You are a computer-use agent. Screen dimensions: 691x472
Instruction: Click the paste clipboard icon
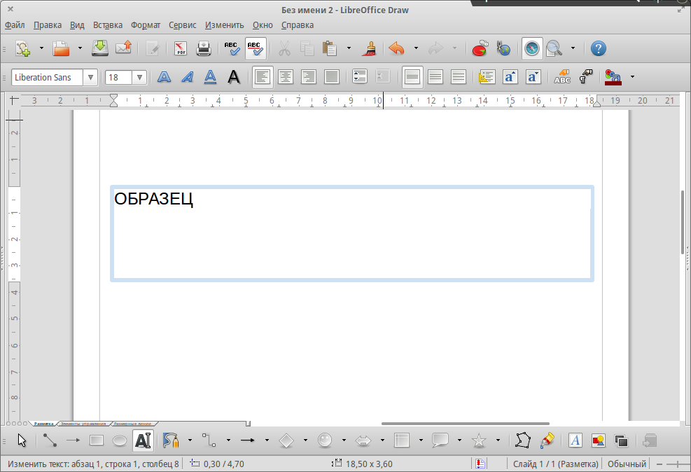coord(330,48)
